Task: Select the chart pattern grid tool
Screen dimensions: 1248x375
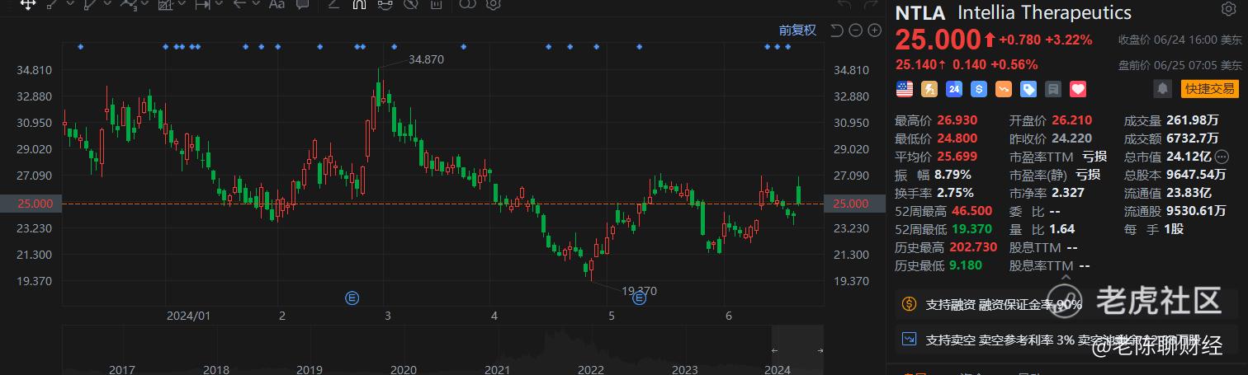Action: tap(165, 4)
